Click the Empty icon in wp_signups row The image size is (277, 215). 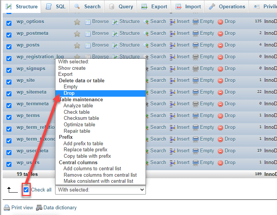click(x=196, y=69)
